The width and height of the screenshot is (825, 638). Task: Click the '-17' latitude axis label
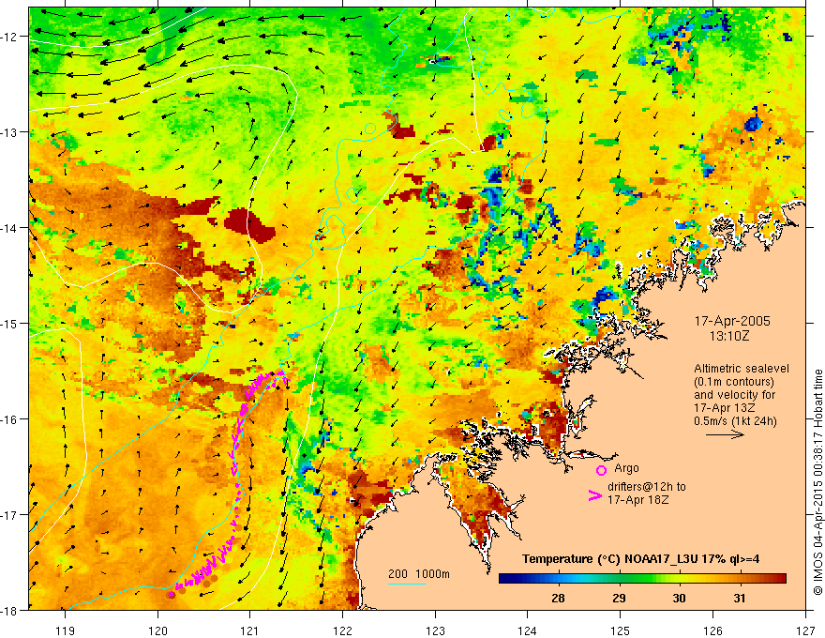coord(10,515)
